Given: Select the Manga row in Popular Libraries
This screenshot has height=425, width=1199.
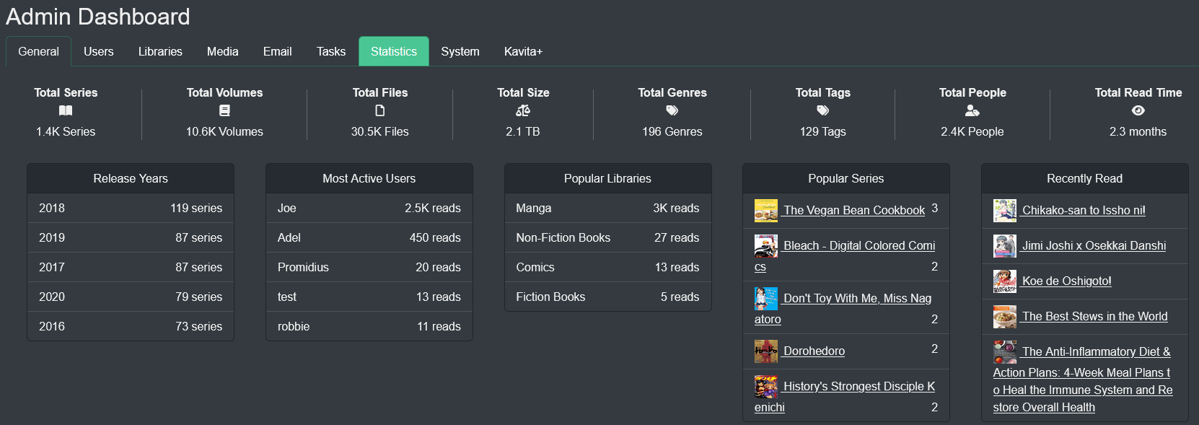Looking at the screenshot, I should tap(607, 208).
